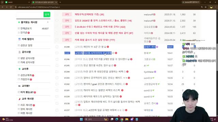This screenshot has width=218, height=122.
Task: Open post titled 민교 챔프별 숙련도 점수
Action: (95, 65)
